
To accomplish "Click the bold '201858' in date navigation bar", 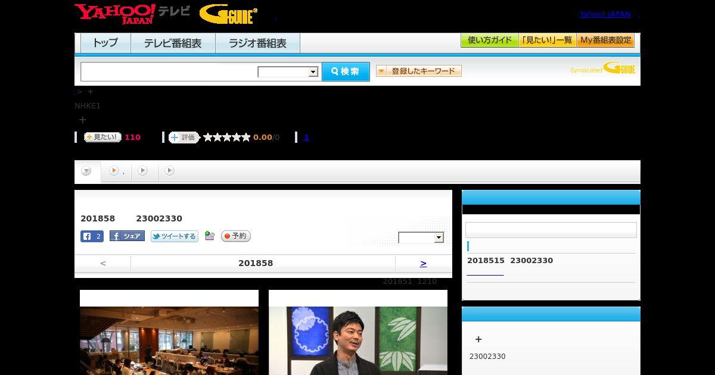I will click(256, 263).
